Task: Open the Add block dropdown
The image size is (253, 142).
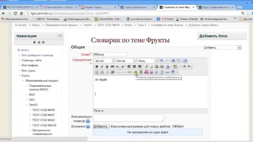Action: tap(222, 47)
